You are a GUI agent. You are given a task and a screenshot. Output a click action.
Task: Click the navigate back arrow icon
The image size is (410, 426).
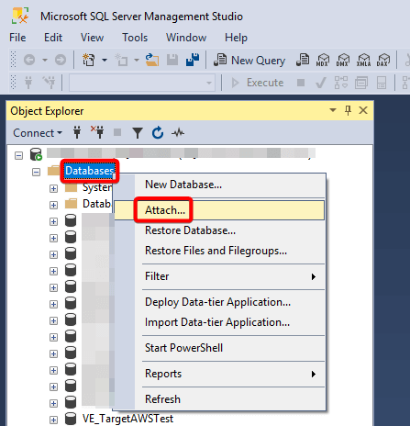(29, 60)
